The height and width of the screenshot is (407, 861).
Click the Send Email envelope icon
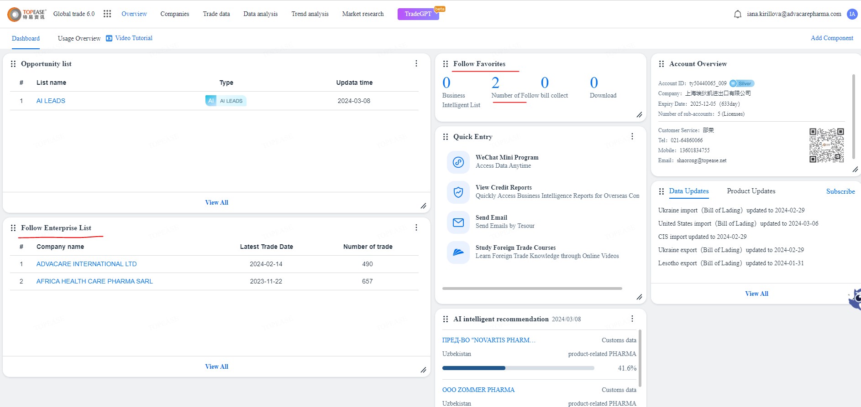[458, 222]
